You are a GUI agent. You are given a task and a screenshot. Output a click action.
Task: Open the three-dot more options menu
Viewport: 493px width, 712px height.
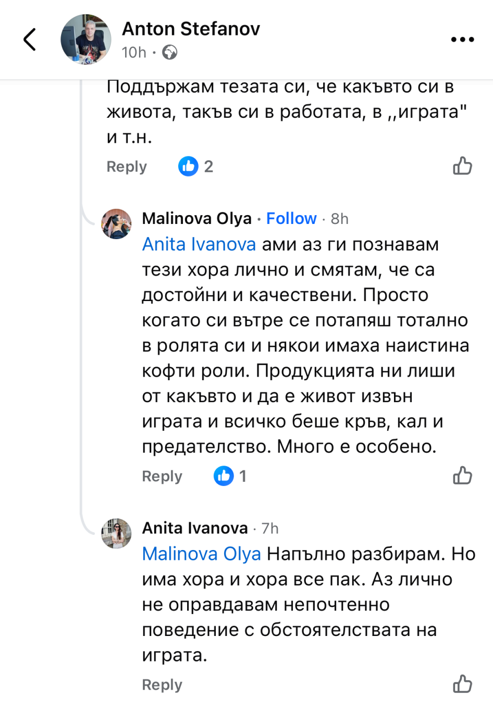tap(462, 40)
